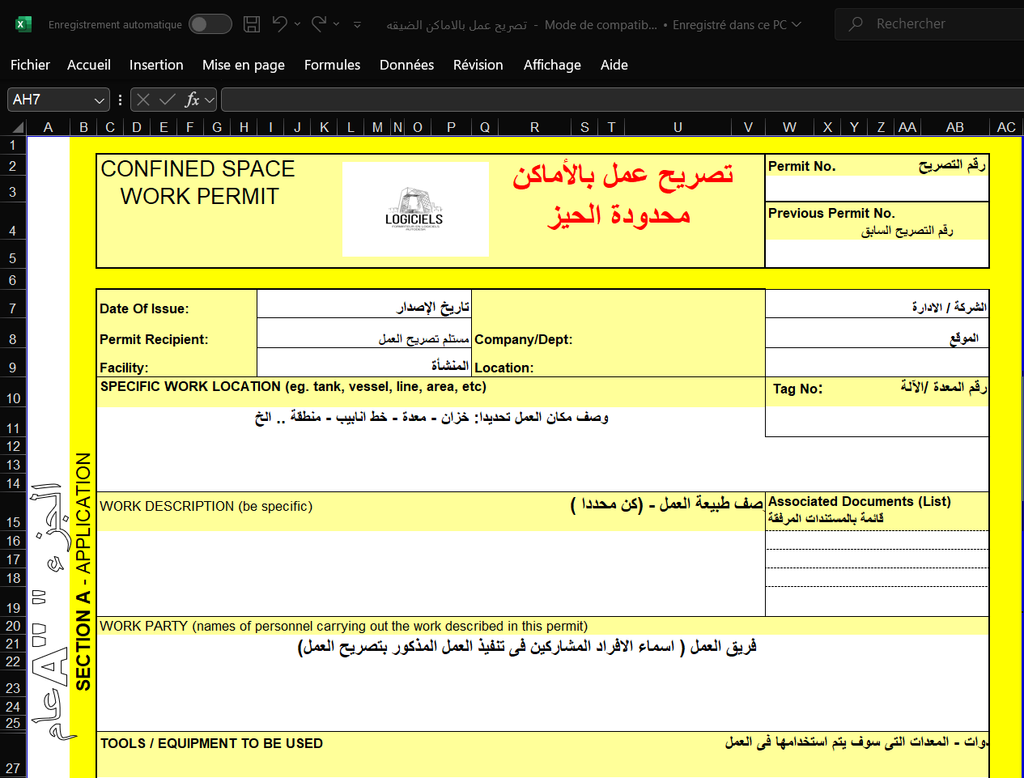Click the formula bar cancel X icon
The width and height of the screenshot is (1024, 778).
tap(143, 100)
